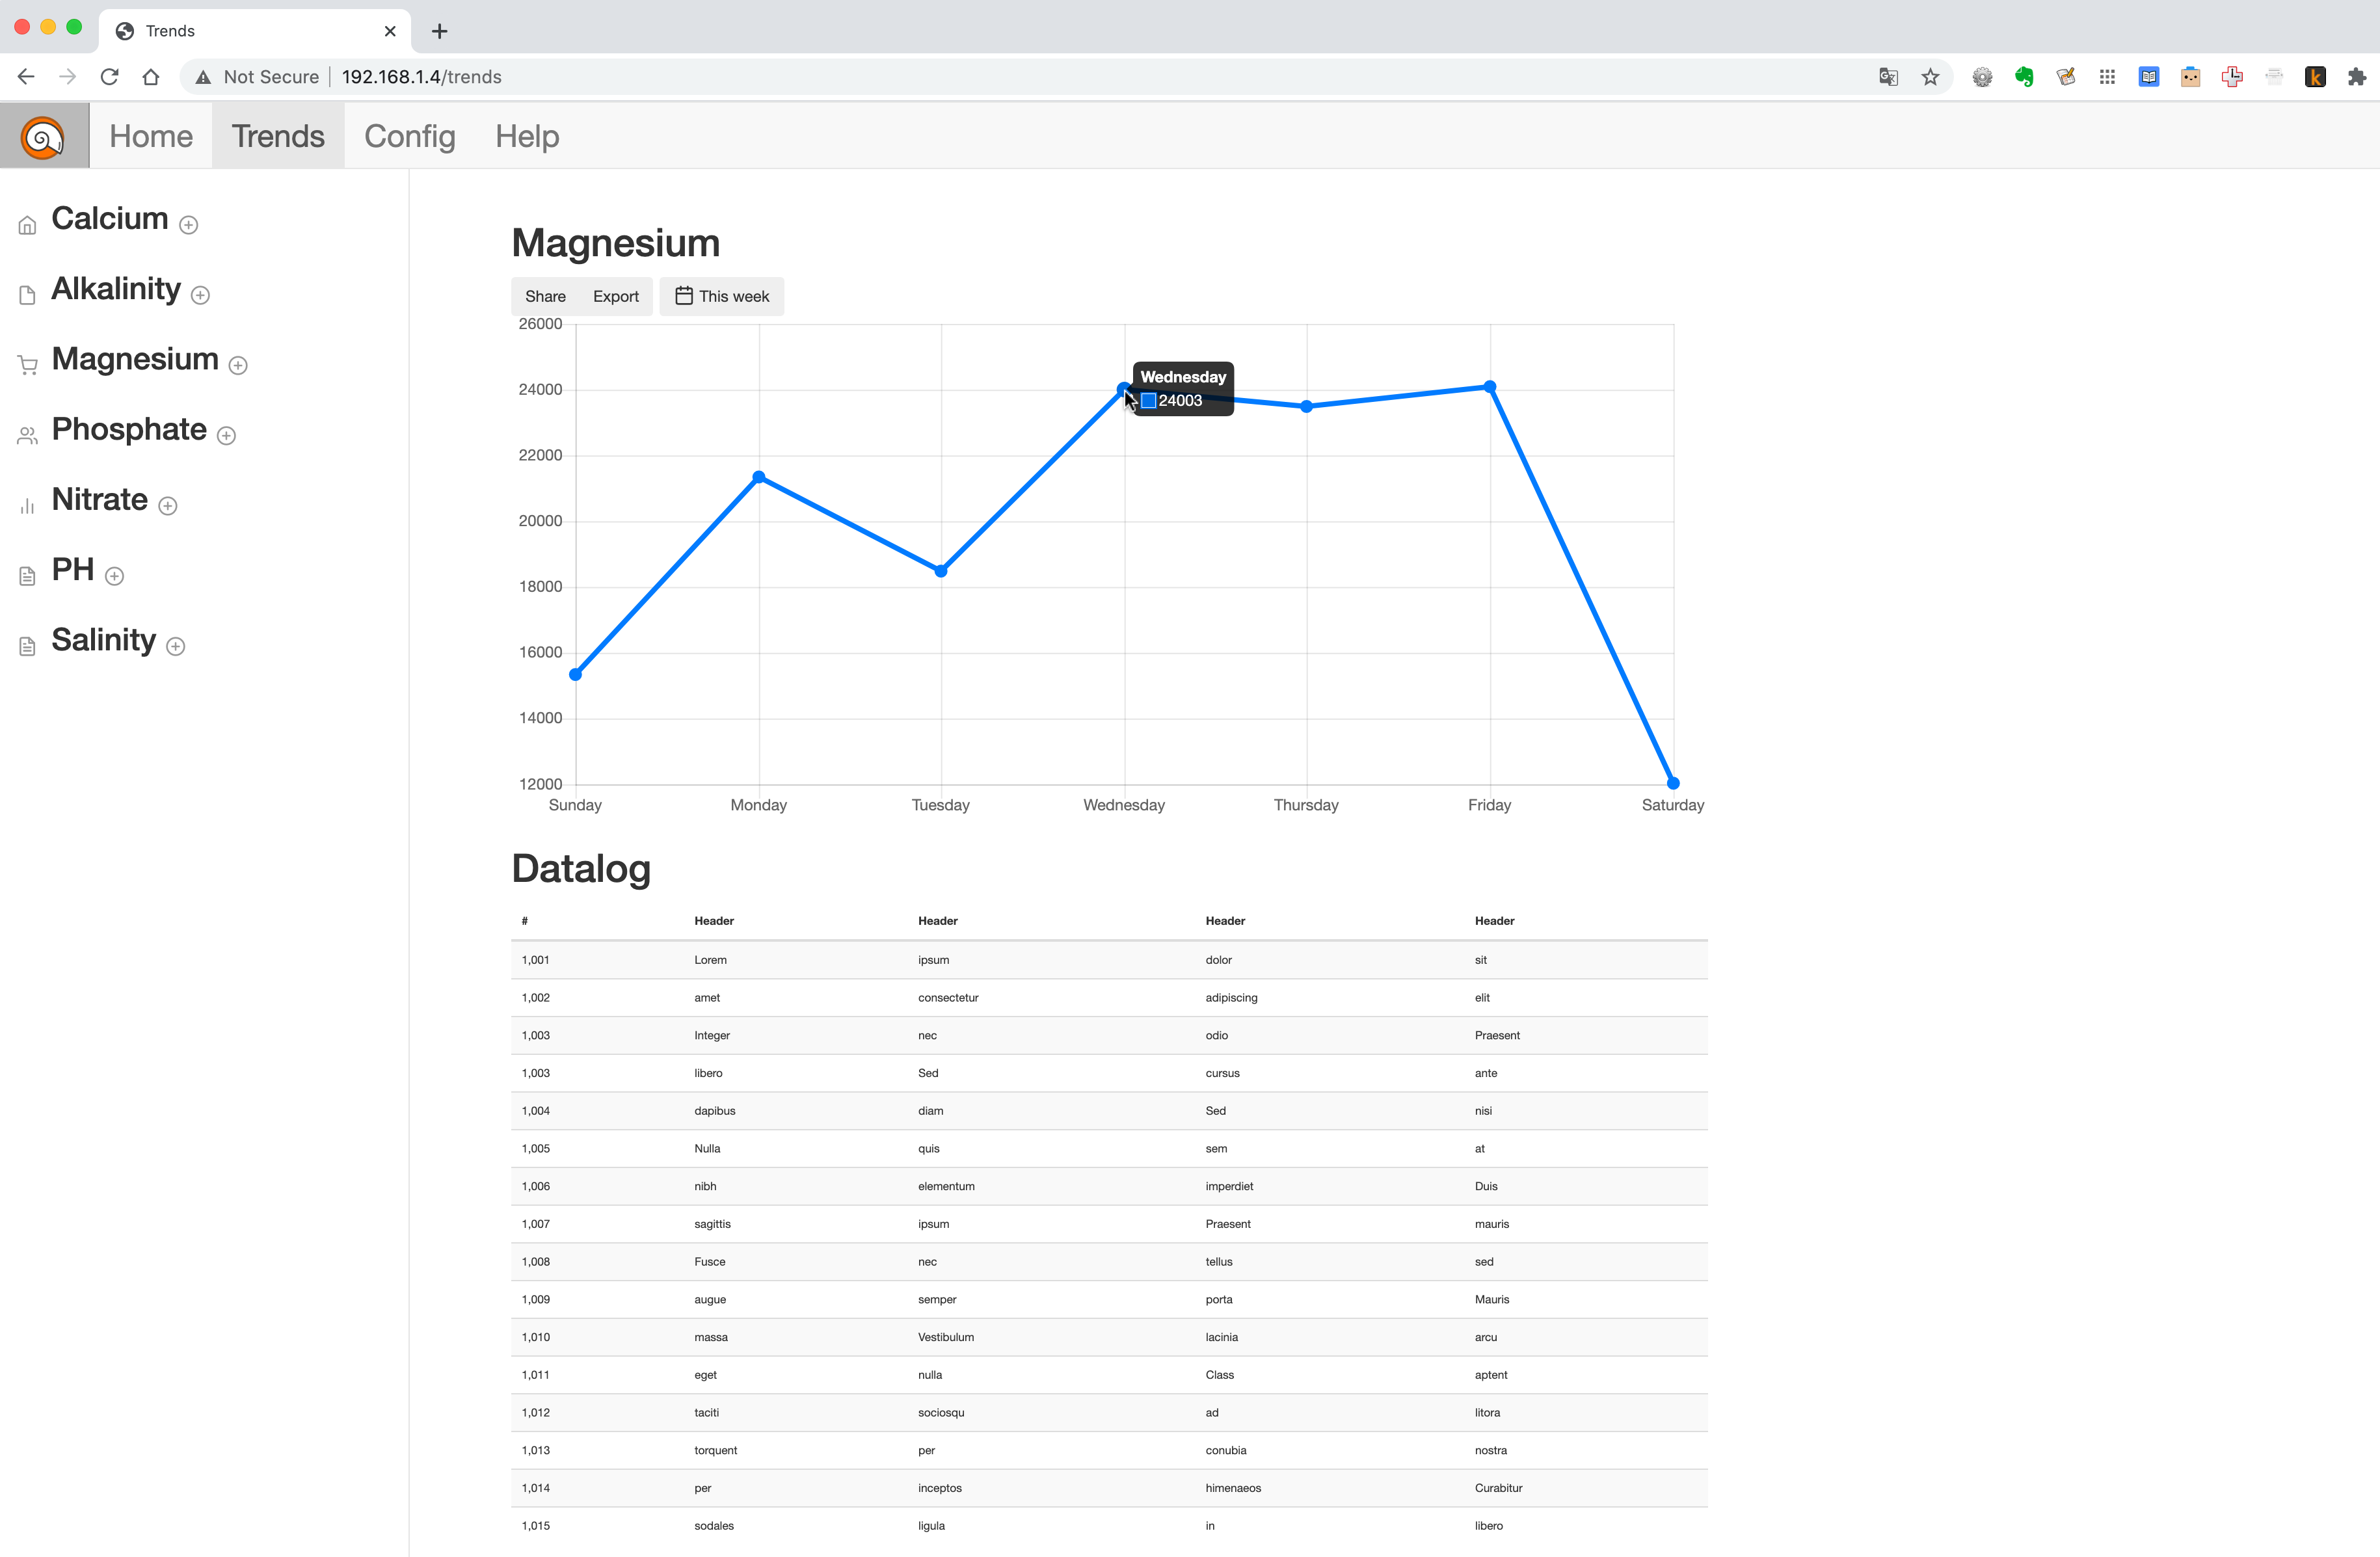Close the Trends browser tab
Screen dimensions: 2380x1557
pyautogui.click(x=390, y=31)
